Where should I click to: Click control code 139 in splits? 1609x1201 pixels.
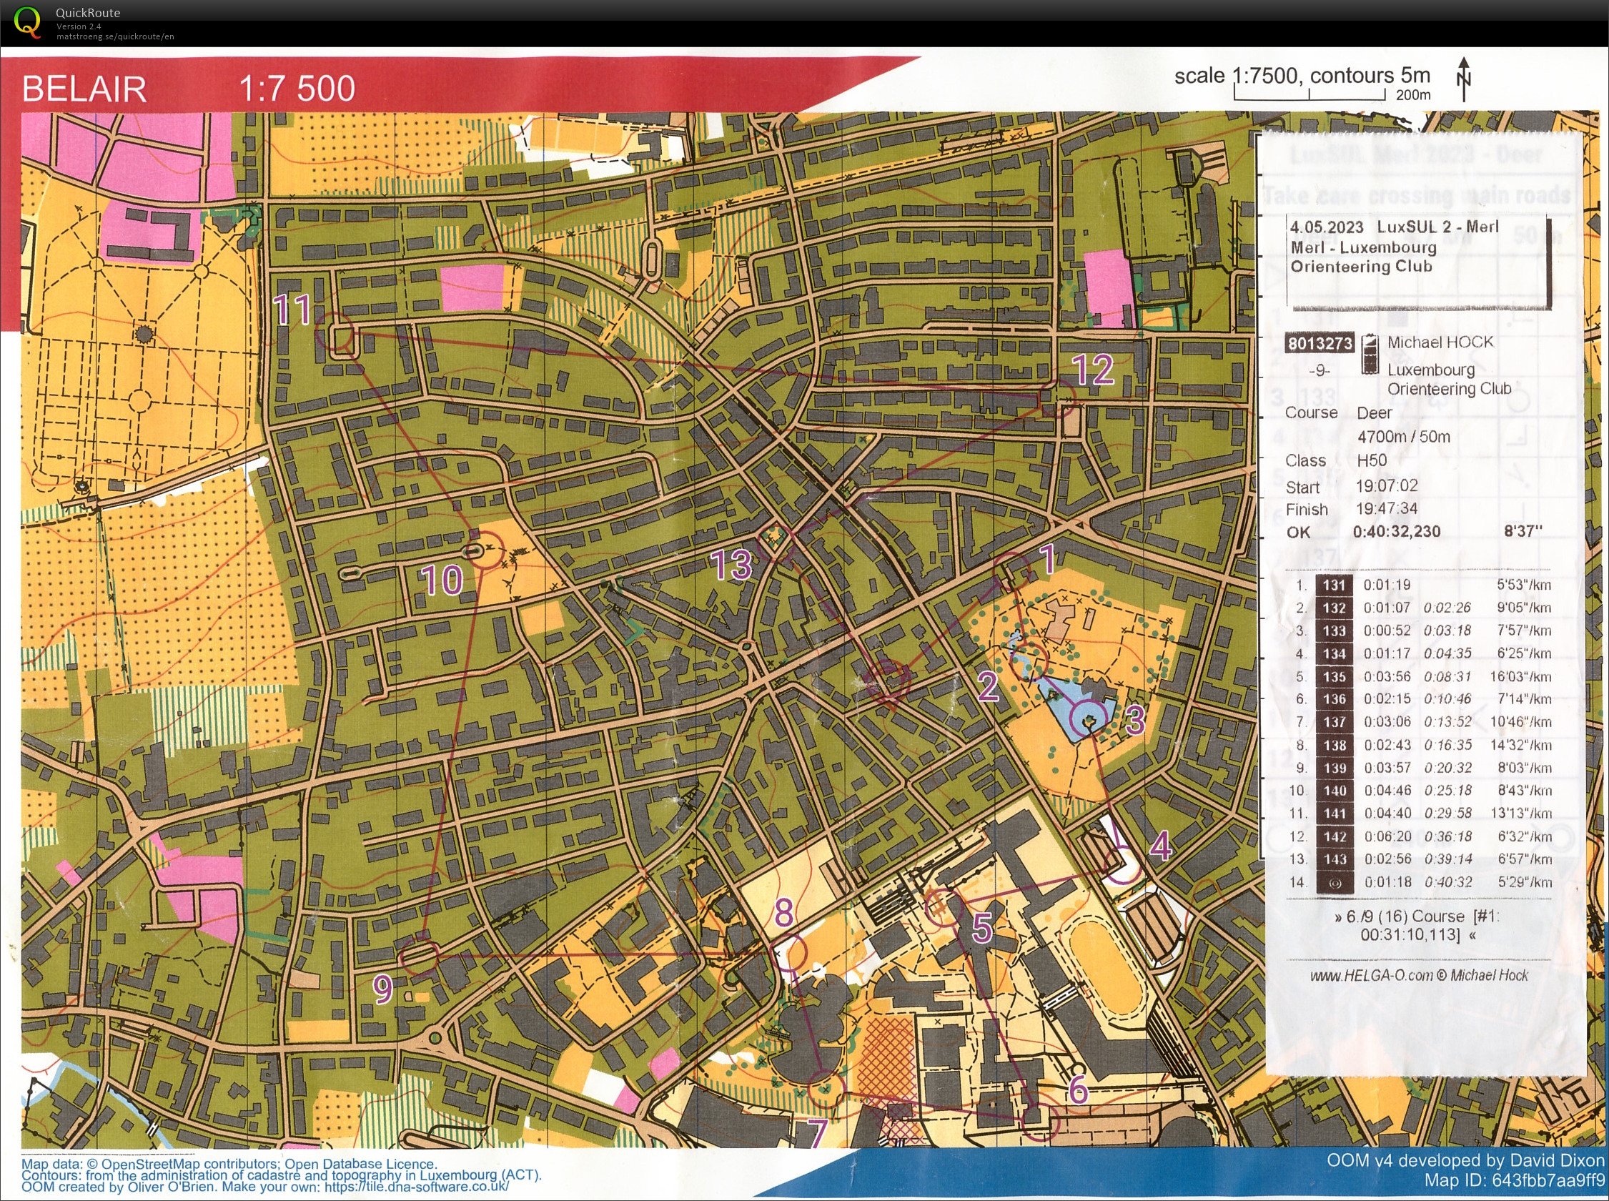pyautogui.click(x=1335, y=768)
